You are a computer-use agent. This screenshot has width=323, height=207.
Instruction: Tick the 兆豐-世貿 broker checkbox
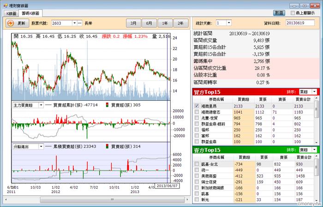pyautogui.click(x=197, y=118)
